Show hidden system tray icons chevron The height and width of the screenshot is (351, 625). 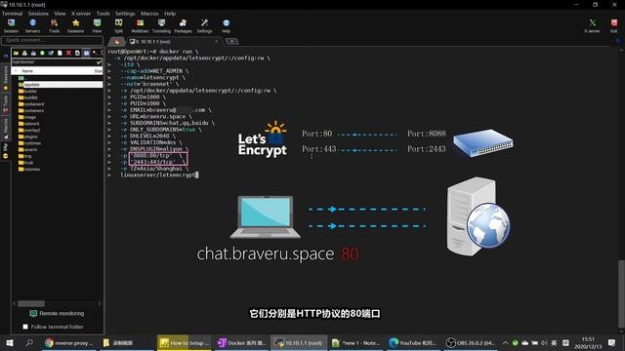tap(505, 343)
